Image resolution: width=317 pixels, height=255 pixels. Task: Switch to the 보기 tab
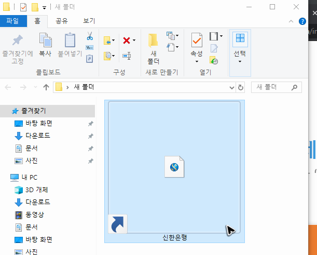coord(89,21)
